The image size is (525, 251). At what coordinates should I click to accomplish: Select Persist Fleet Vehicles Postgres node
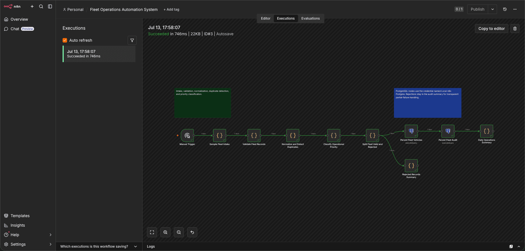point(411,131)
